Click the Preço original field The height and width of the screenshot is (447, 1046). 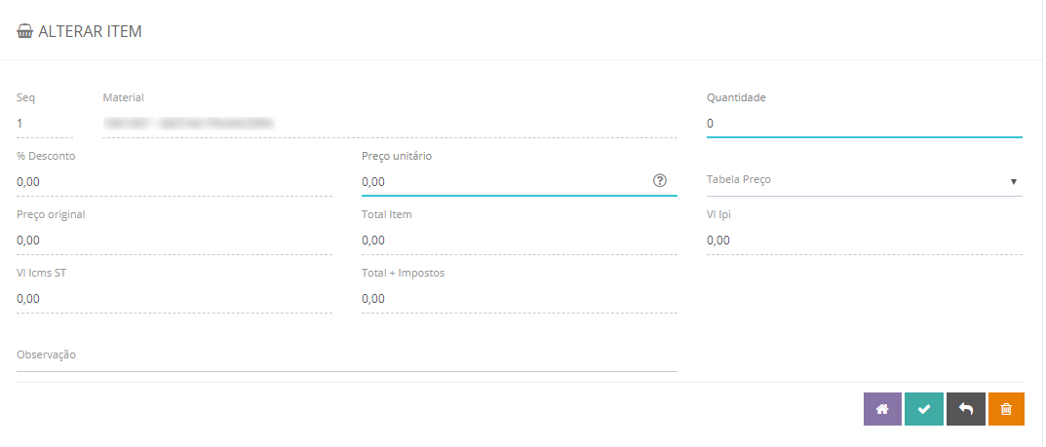[x=174, y=241]
